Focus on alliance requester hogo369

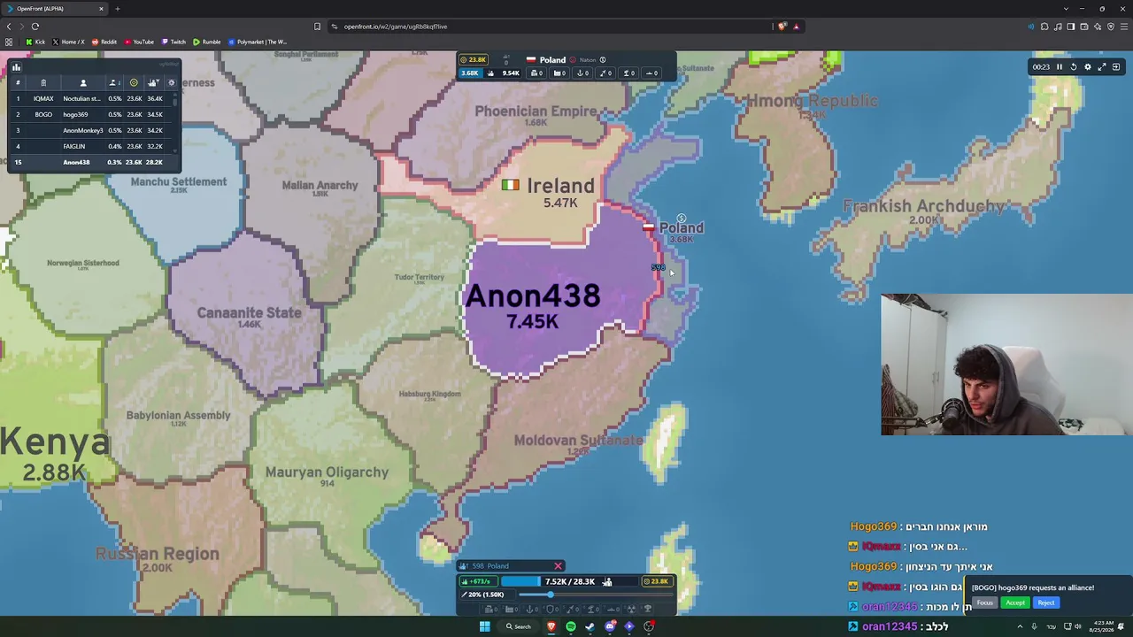click(x=985, y=602)
